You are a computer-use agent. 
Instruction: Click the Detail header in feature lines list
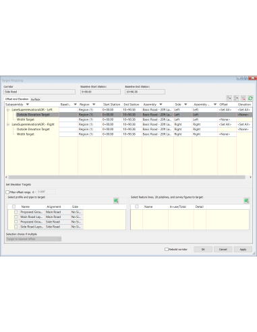[x=200, y=206]
